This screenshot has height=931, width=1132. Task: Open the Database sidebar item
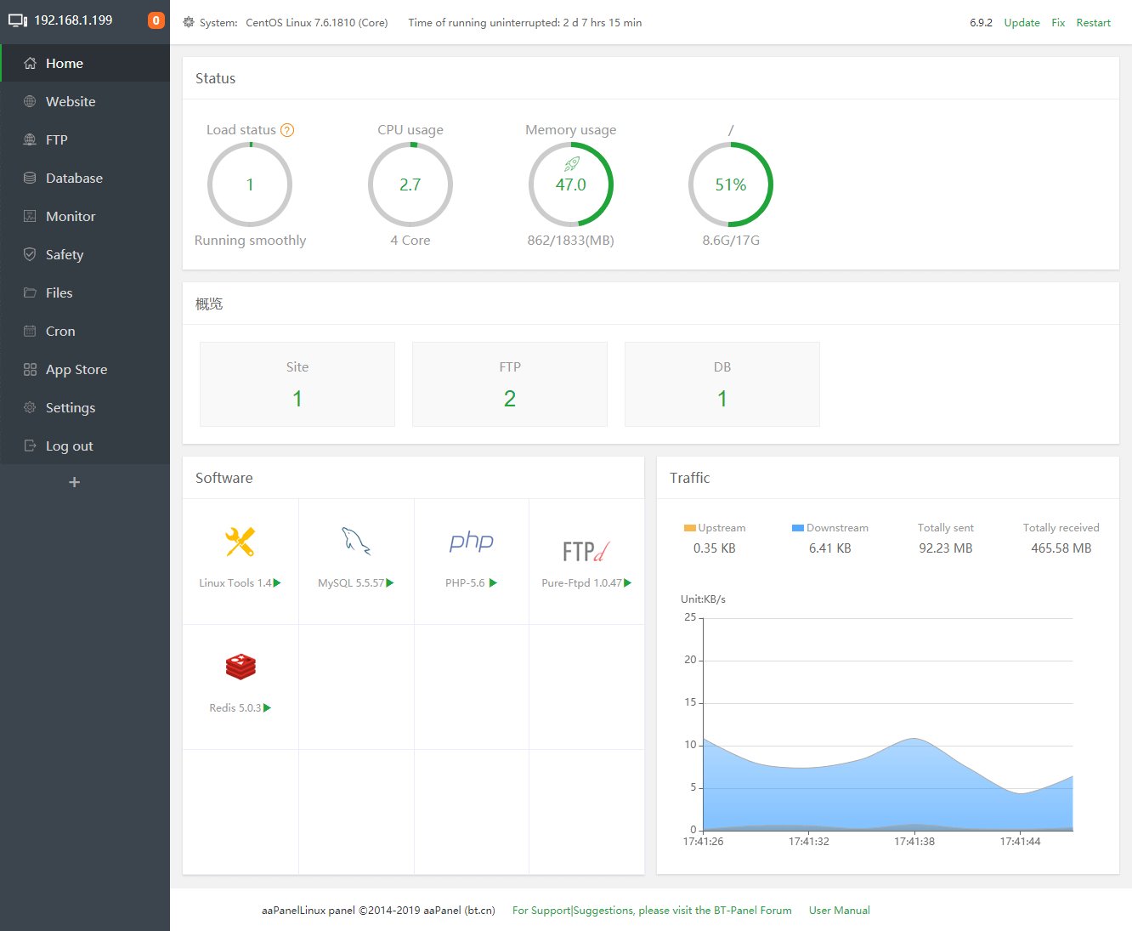[74, 178]
